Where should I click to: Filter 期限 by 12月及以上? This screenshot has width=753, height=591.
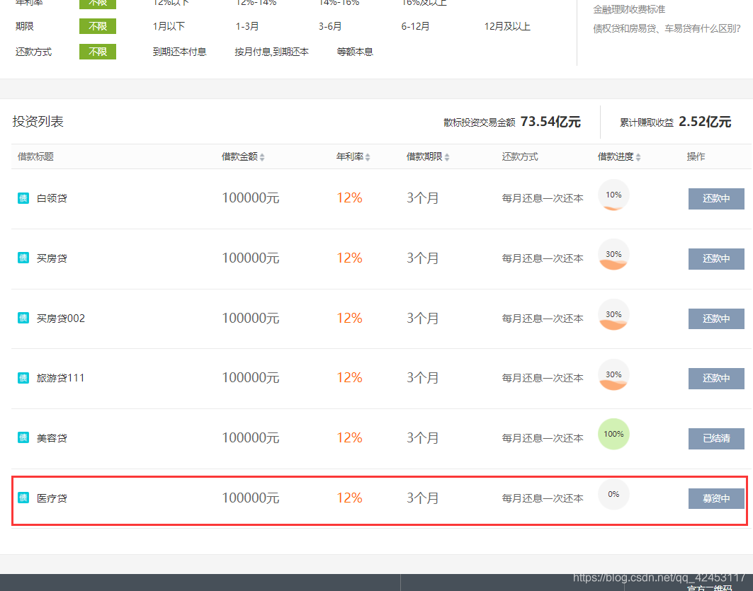coord(507,26)
